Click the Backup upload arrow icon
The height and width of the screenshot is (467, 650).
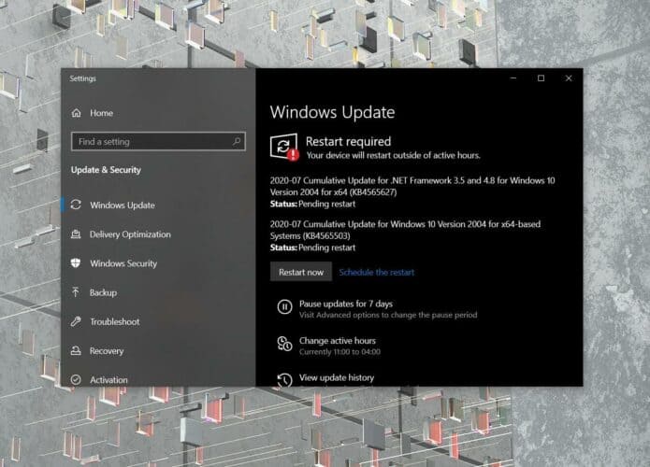(76, 292)
